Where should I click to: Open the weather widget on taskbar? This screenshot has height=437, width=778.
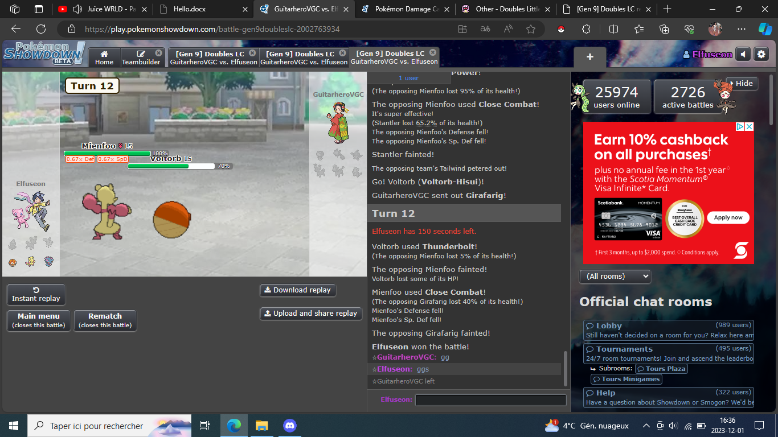587,425
